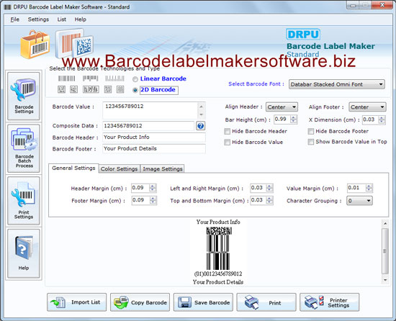Click the Value Margin value field
The width and height of the screenshot is (396, 321).
pos(356,188)
